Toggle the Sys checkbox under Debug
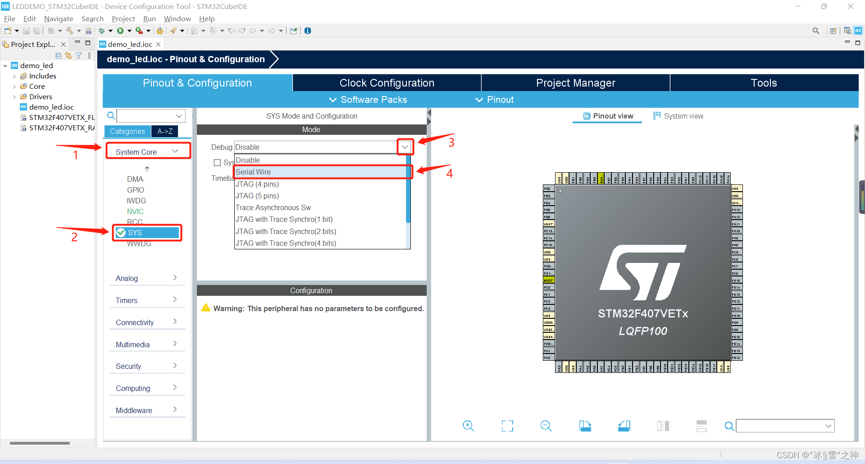Viewport: 865px width, 464px height. pos(217,162)
